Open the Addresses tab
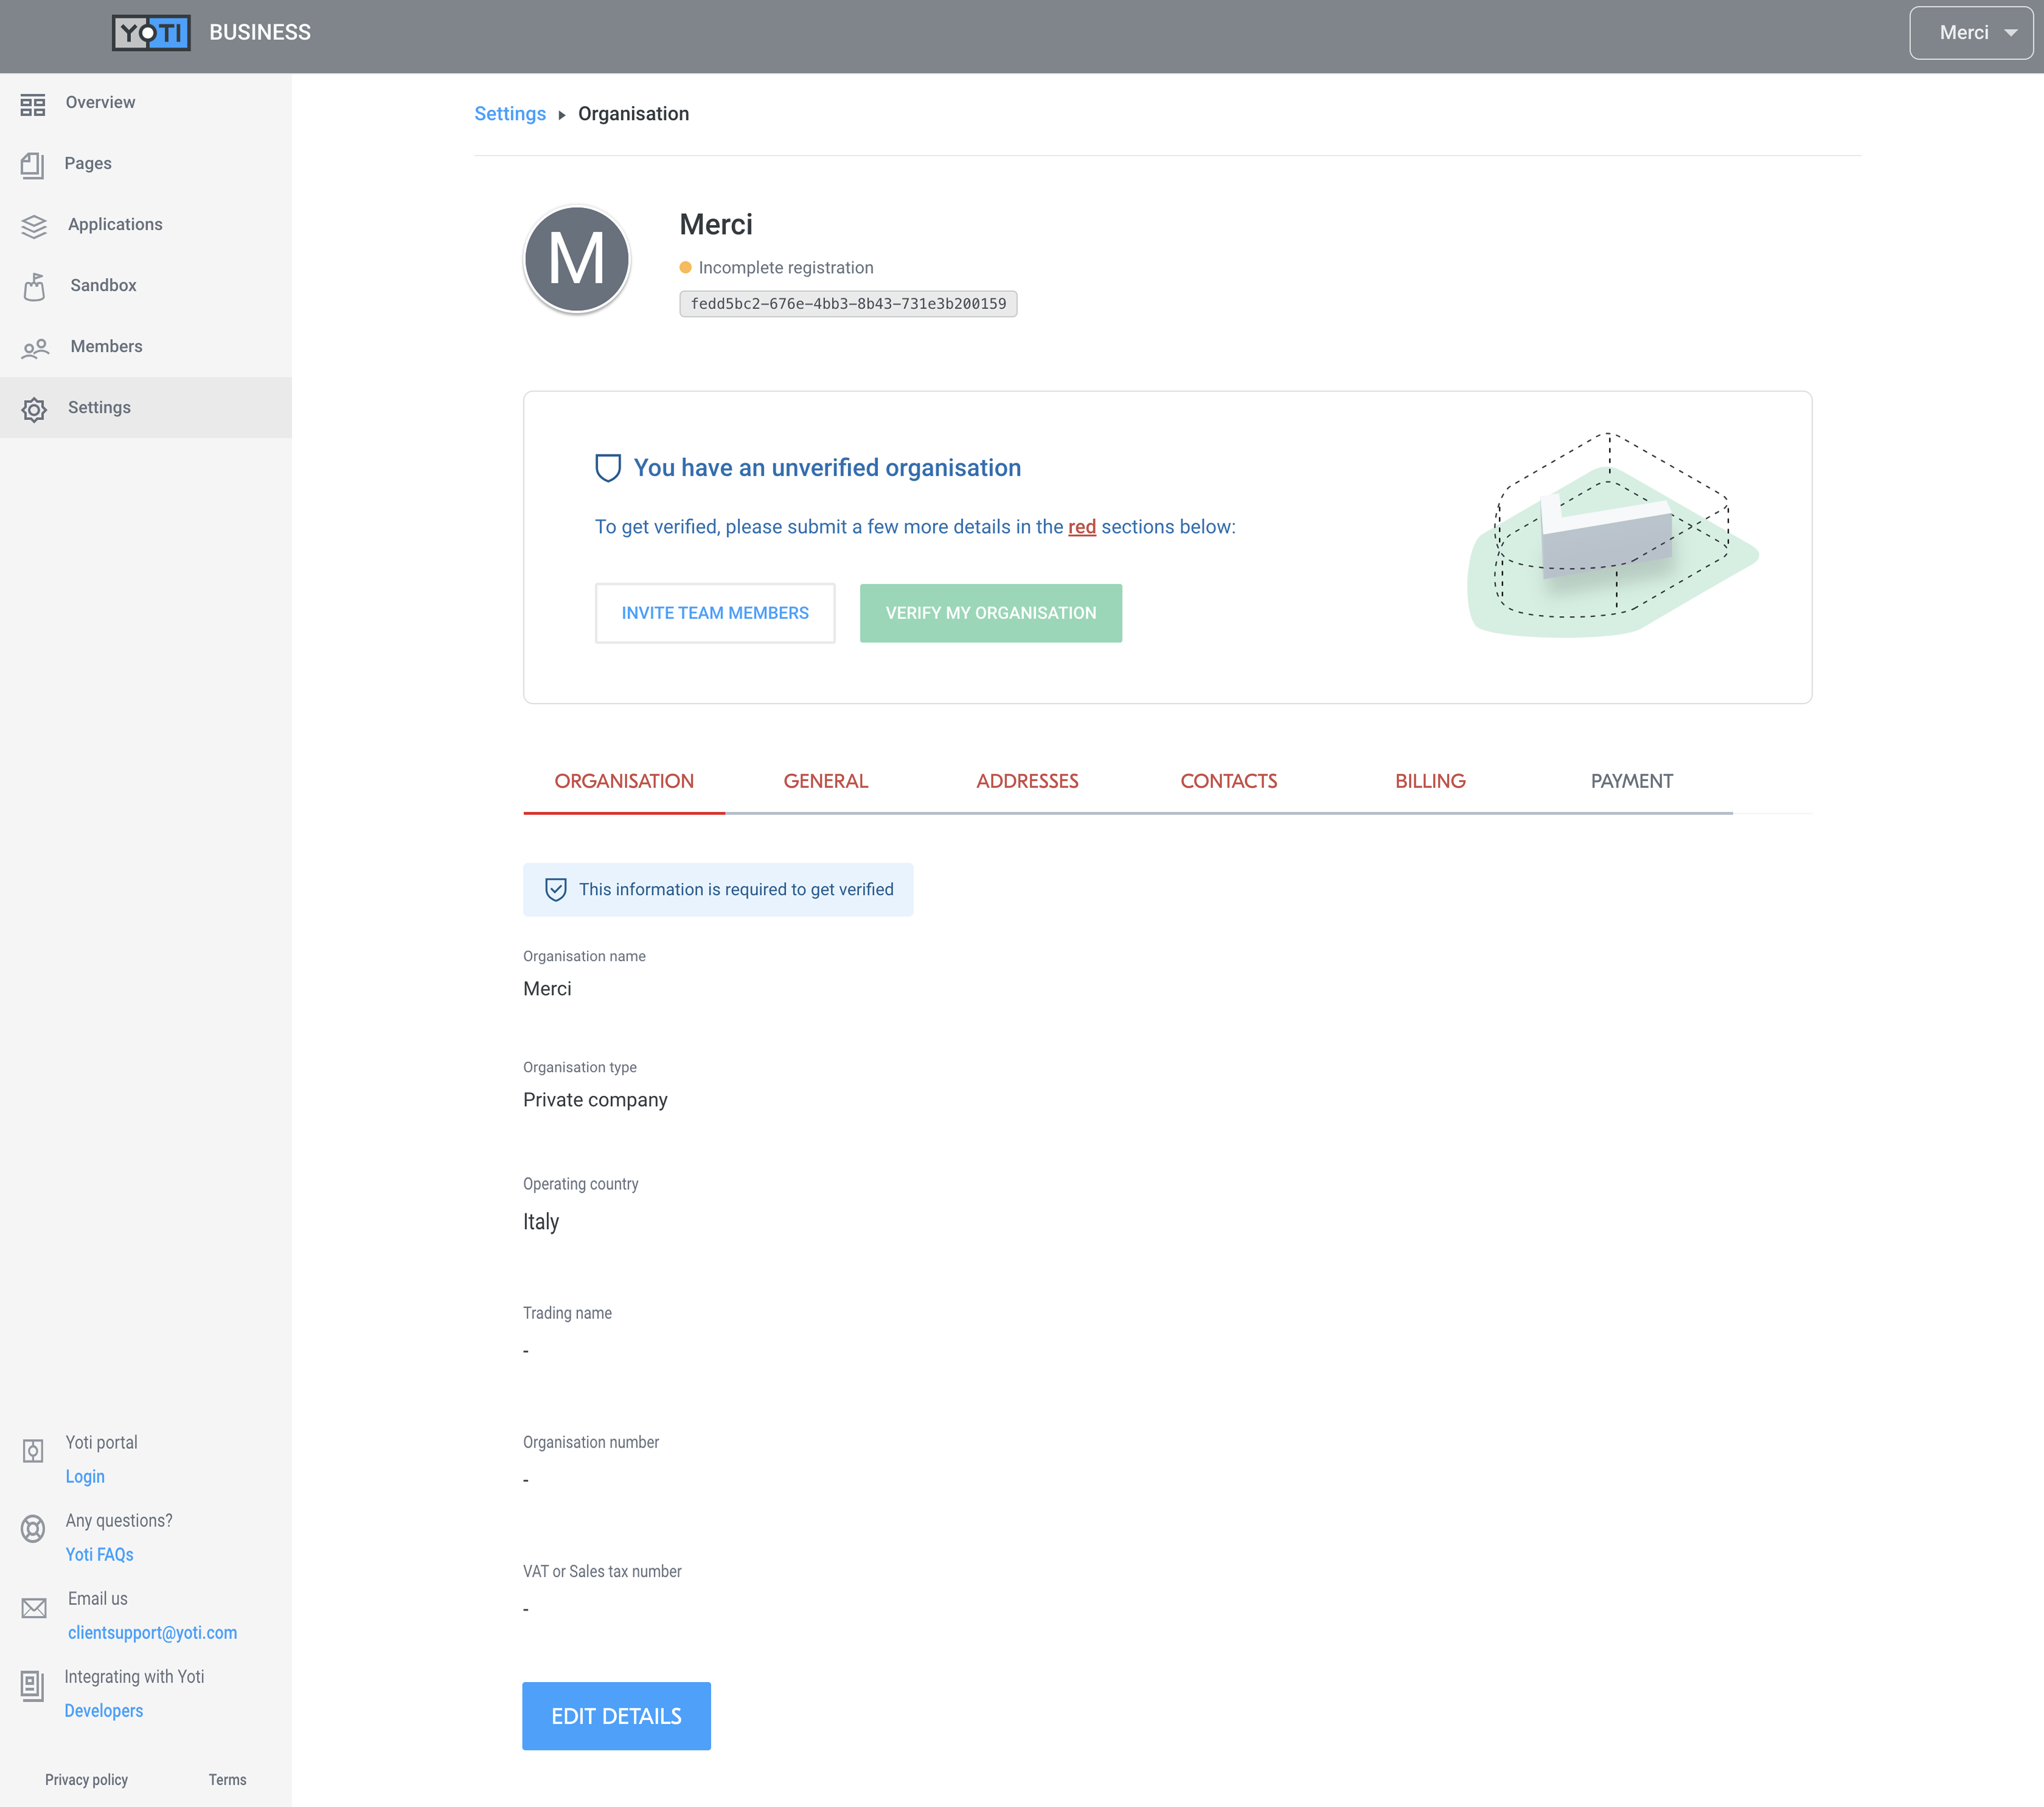 click(1027, 781)
